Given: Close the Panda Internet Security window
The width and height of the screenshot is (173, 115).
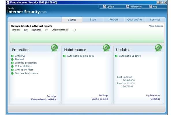Looking at the screenshot, I should coord(165,2).
